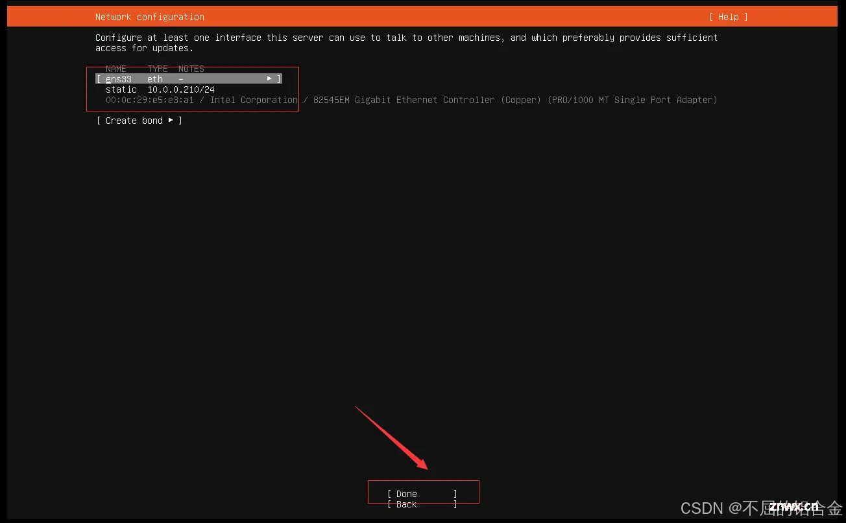Select the ens33 eth interface row

coord(189,79)
